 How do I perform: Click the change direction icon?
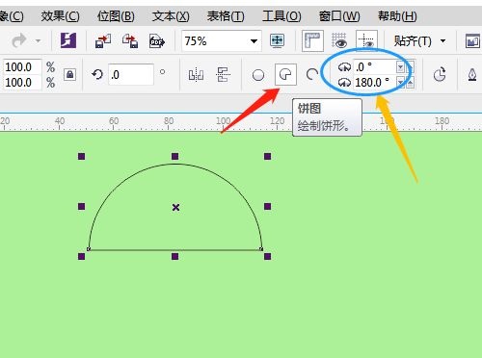point(440,75)
